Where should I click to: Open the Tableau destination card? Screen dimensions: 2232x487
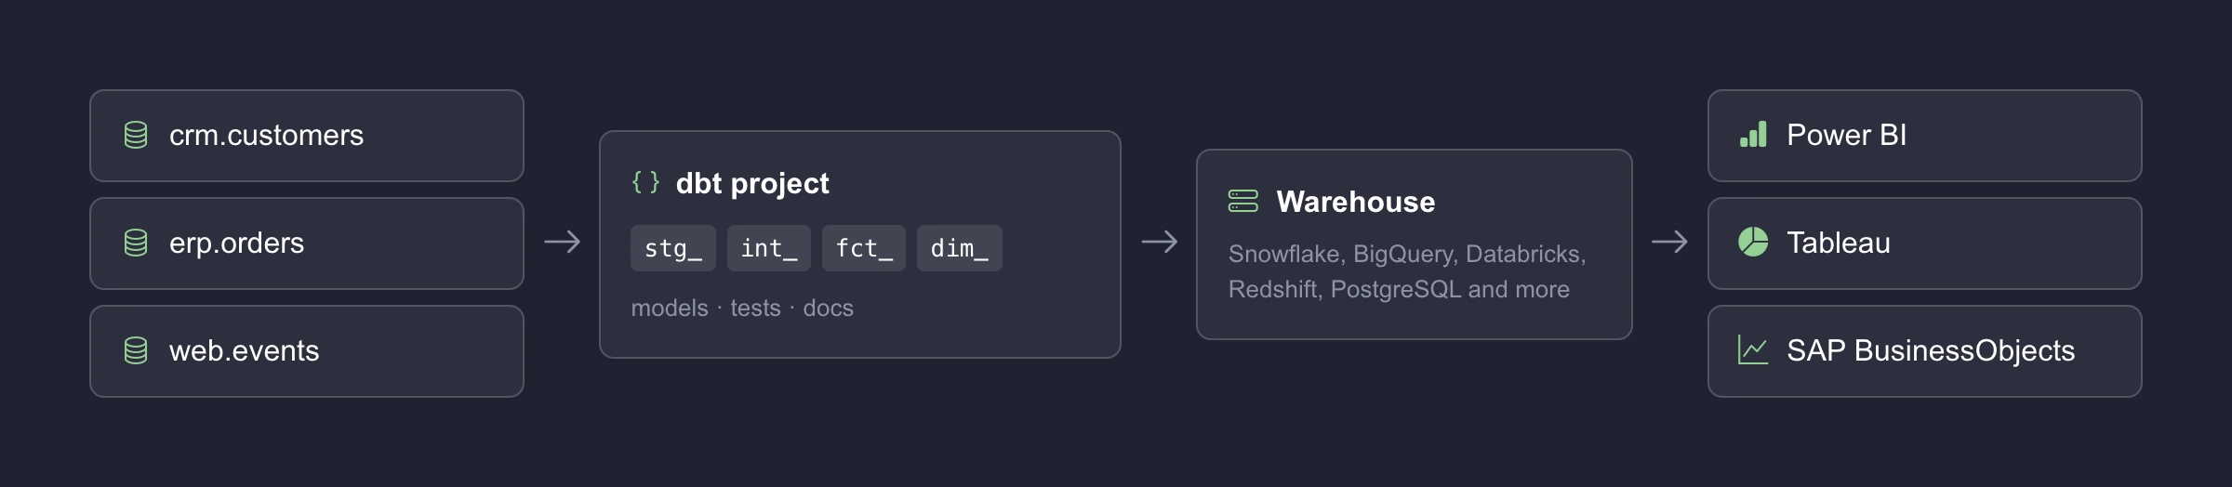click(x=1925, y=243)
